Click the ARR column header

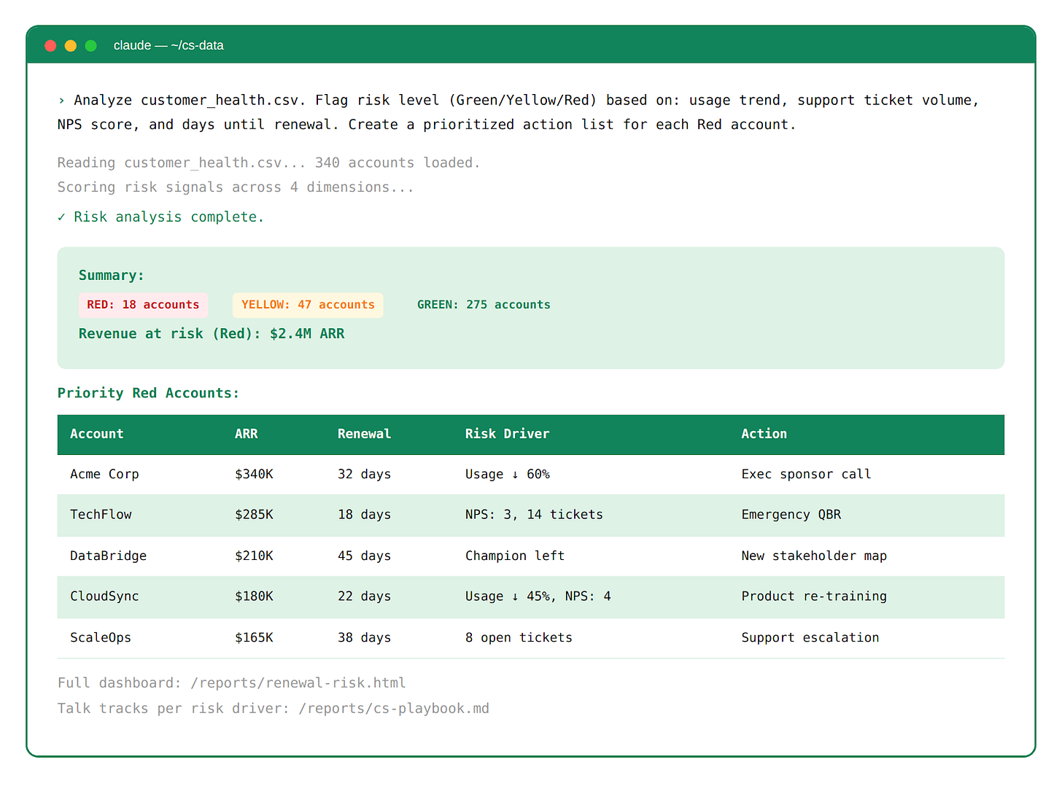pyautogui.click(x=246, y=434)
